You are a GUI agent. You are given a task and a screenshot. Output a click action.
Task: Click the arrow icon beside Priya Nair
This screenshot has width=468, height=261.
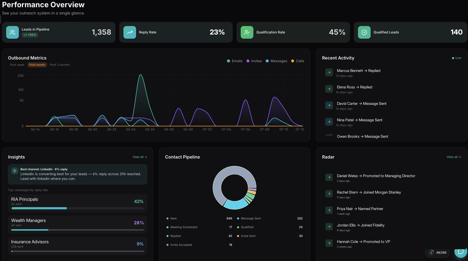(329, 210)
